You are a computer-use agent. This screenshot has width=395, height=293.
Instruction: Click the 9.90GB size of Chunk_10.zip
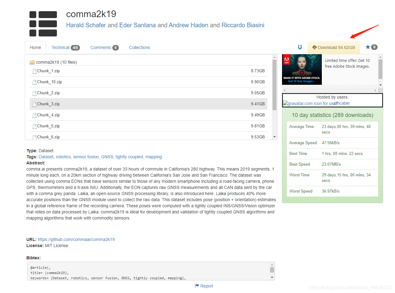[258, 82]
